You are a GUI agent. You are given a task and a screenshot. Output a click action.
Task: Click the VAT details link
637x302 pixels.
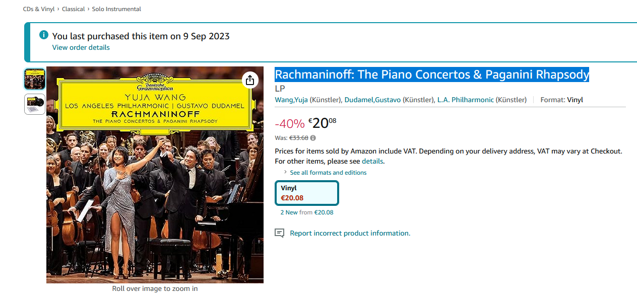[x=372, y=161]
